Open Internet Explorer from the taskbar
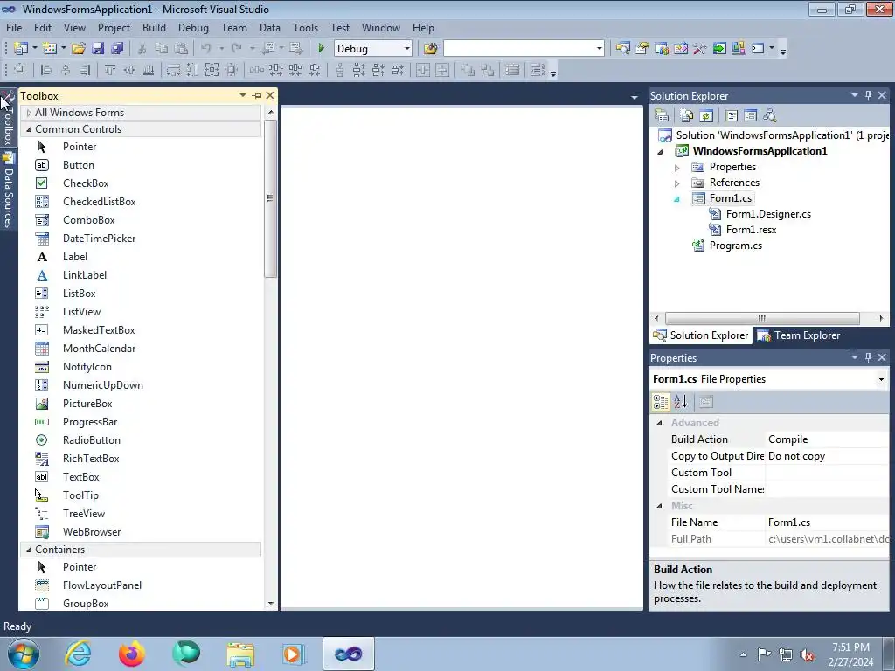Image resolution: width=895 pixels, height=671 pixels. click(x=78, y=654)
